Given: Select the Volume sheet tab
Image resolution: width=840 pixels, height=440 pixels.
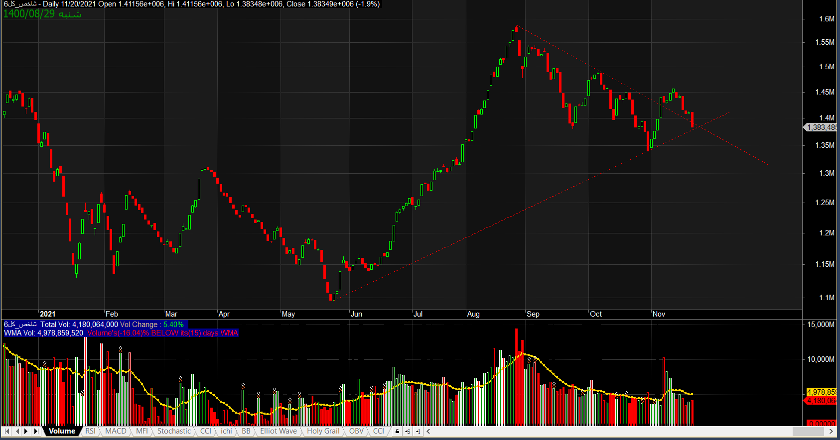Looking at the screenshot, I should pyautogui.click(x=62, y=431).
